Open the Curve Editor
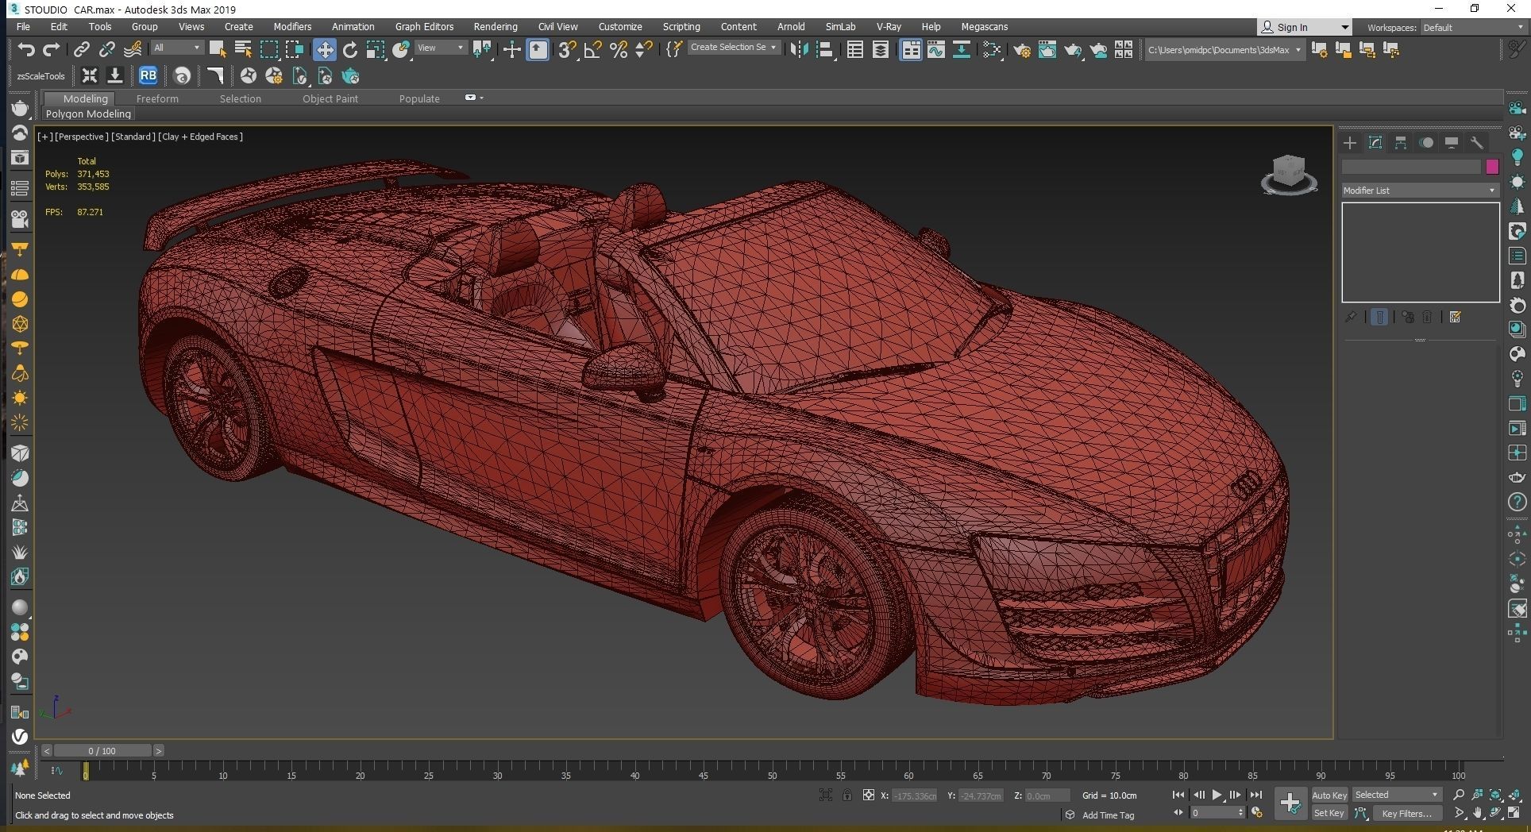This screenshot has width=1531, height=832. pyautogui.click(x=936, y=50)
